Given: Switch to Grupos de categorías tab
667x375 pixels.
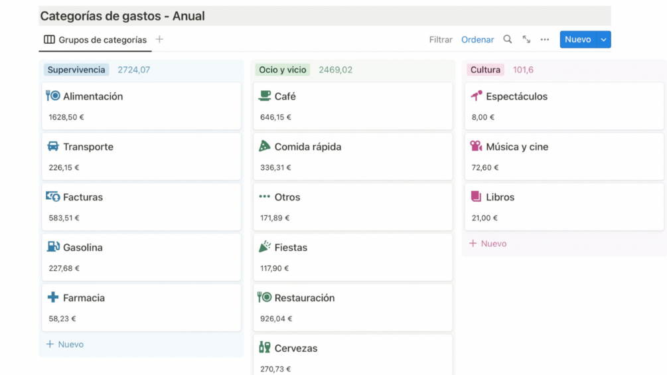Looking at the screenshot, I should (96, 40).
